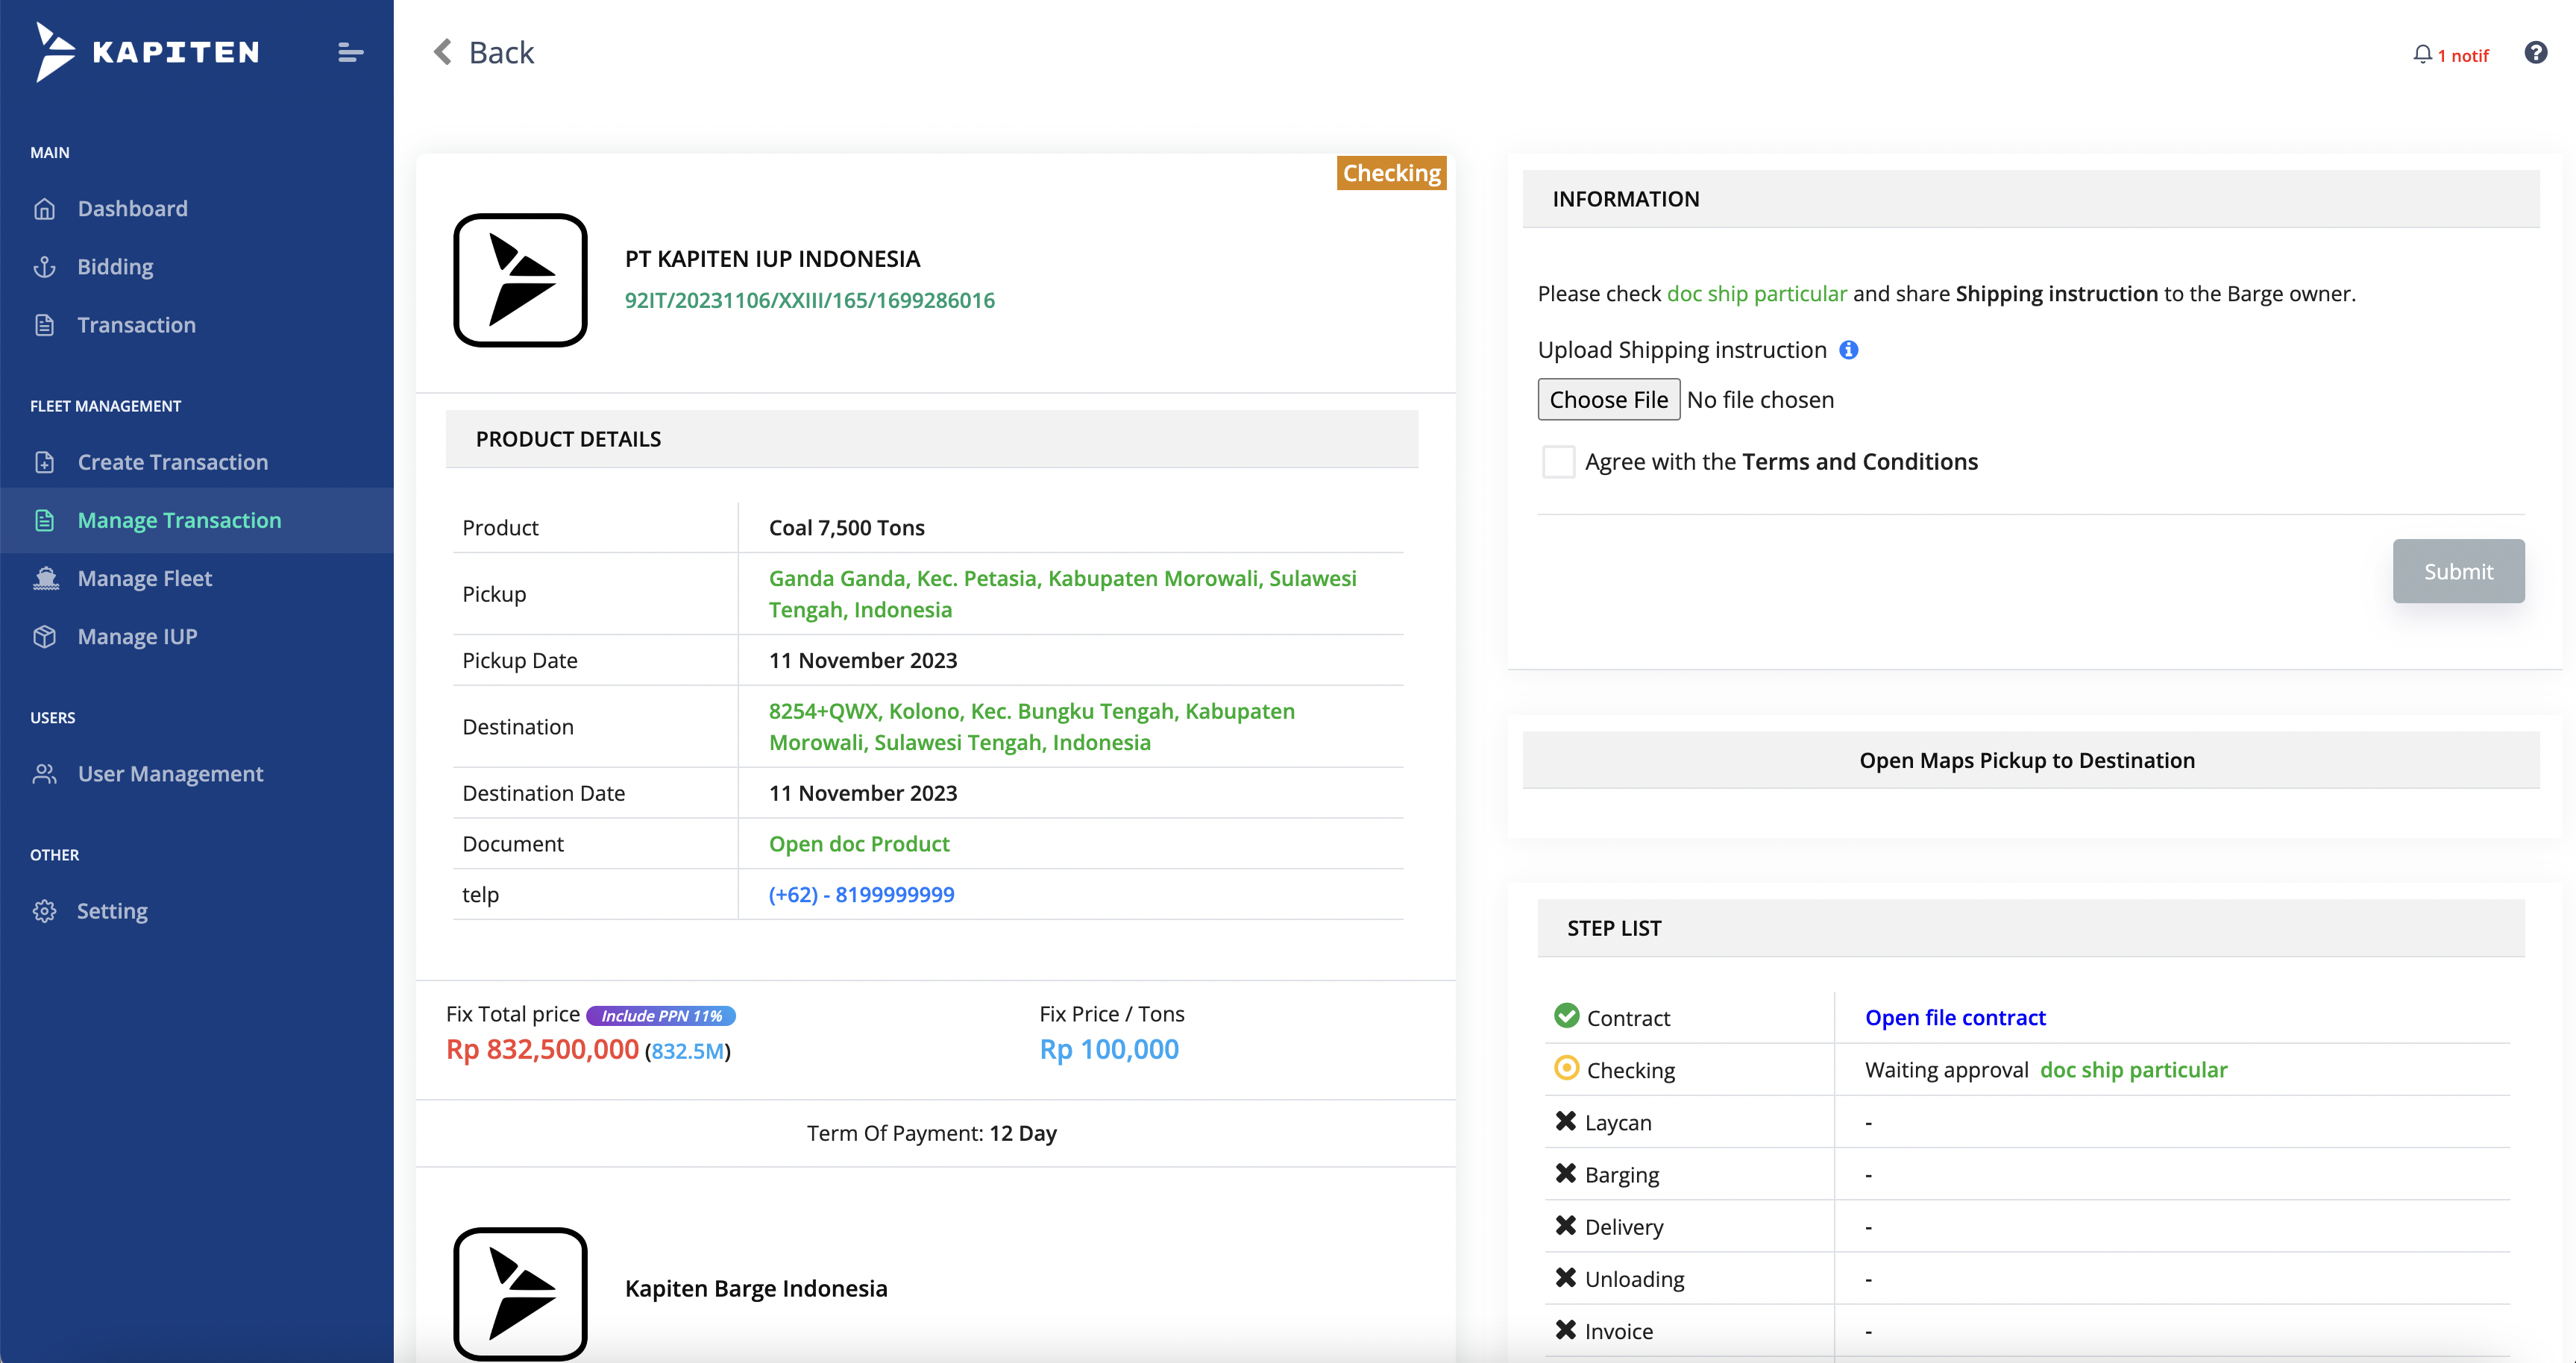Viewport: 2576px width, 1363px height.
Task: Click the Bidding anchor icon
Action: pos(44,267)
